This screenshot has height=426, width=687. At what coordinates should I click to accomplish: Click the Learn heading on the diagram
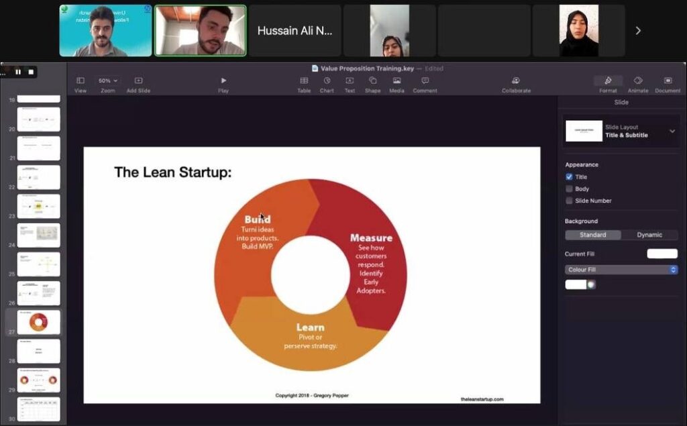click(310, 327)
